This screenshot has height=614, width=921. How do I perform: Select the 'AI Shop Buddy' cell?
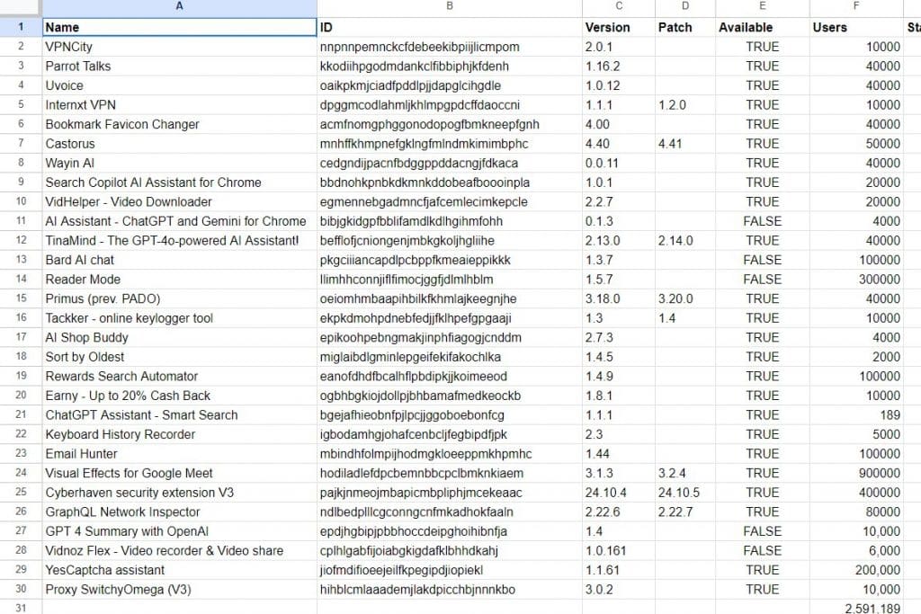pyautogui.click(x=179, y=337)
